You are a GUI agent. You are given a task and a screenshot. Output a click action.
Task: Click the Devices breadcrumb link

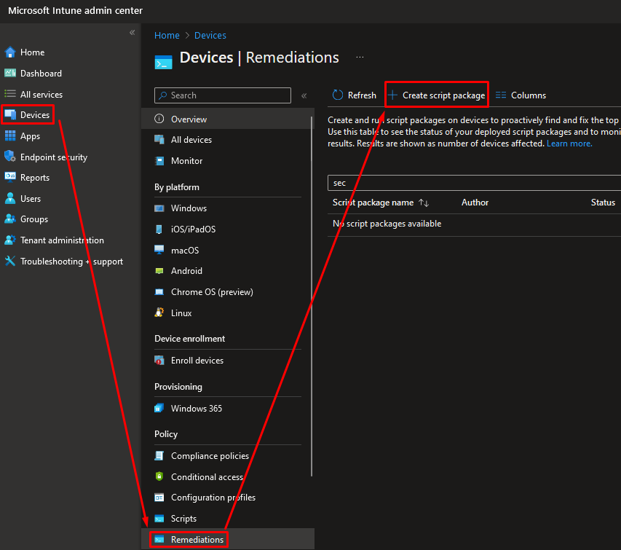point(210,35)
